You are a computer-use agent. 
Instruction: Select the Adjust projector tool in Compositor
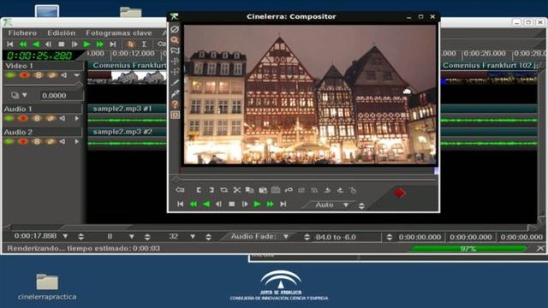tap(175, 72)
